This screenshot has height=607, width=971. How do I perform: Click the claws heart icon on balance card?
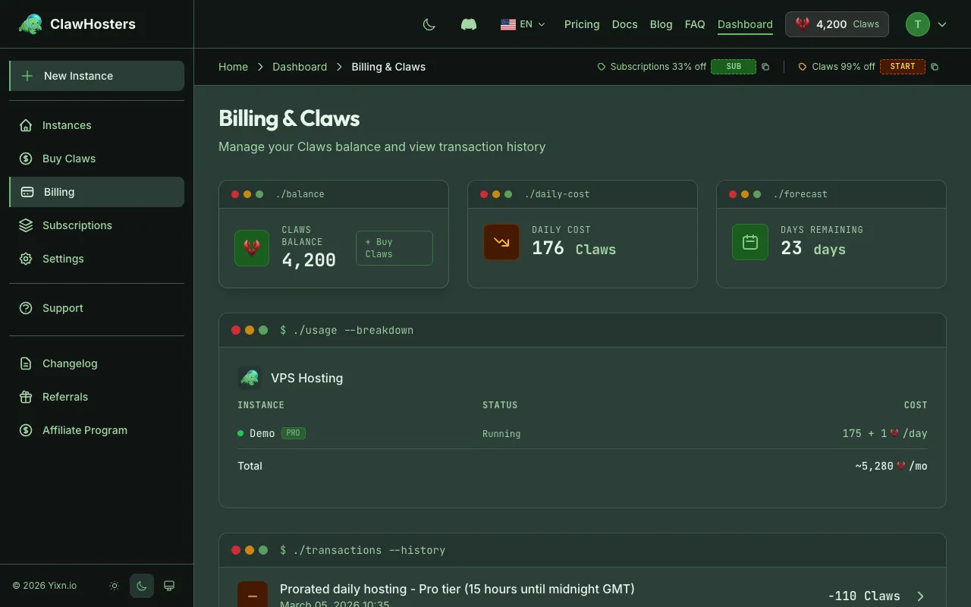coord(251,248)
